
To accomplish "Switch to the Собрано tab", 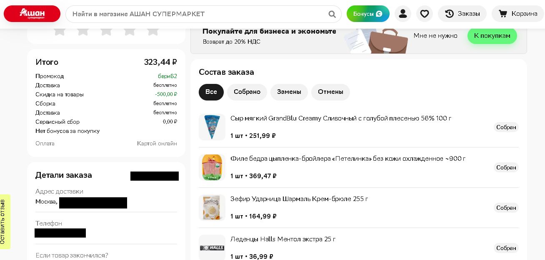I will [x=247, y=92].
